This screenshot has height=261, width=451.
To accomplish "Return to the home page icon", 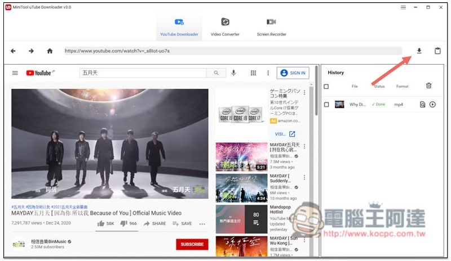I will click(50, 51).
